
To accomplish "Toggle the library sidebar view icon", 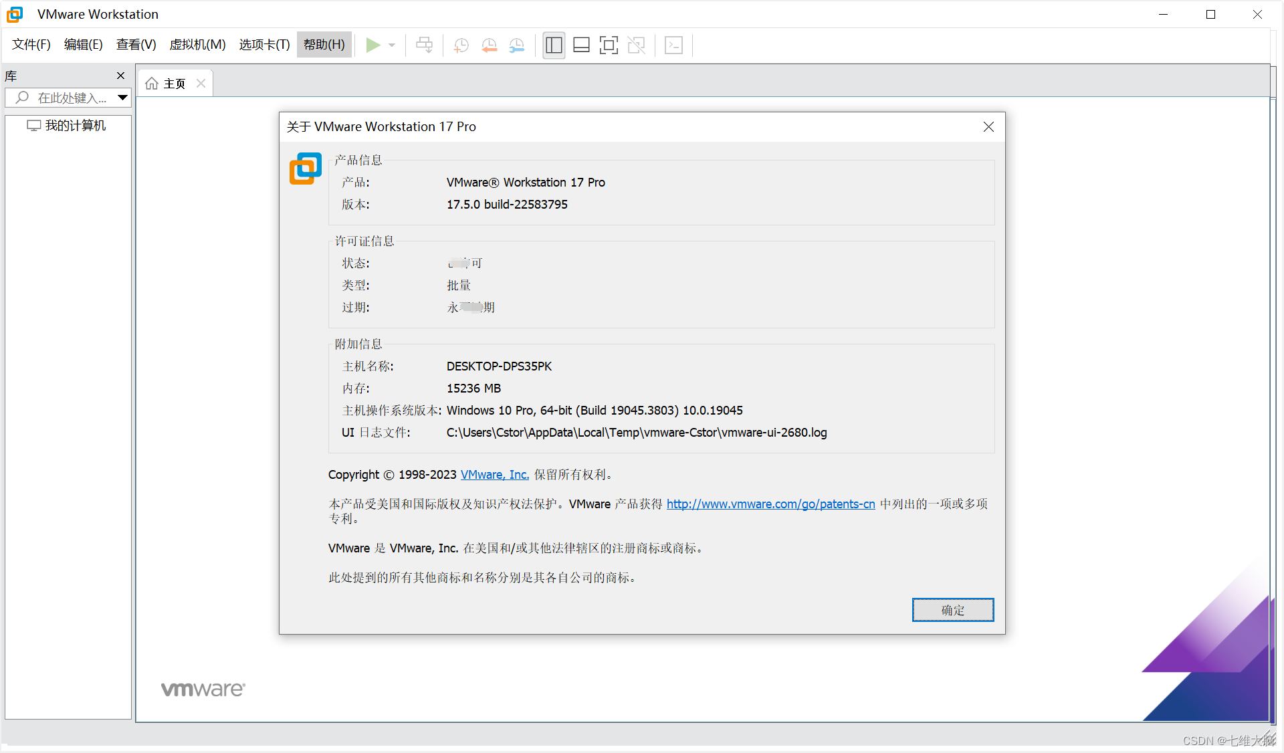I will pyautogui.click(x=554, y=45).
